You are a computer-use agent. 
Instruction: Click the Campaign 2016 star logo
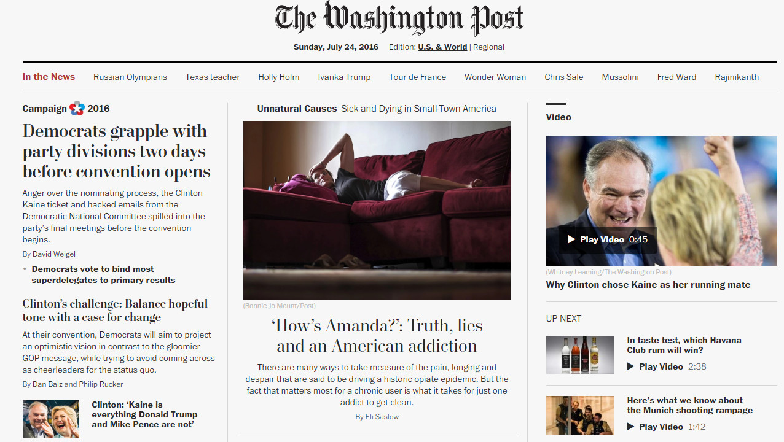pos(77,109)
